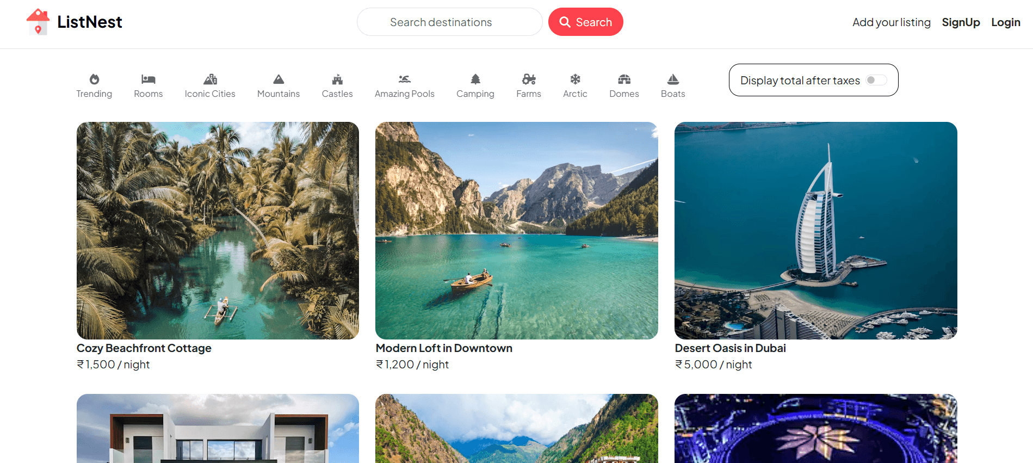Choose the Arctic snowflake icon
The height and width of the screenshot is (463, 1033).
575,79
